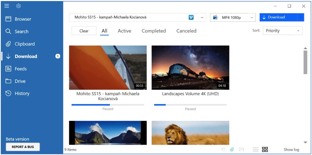Viewport: 312px width, 155px height.
Task: Switch to grid view layout
Action: click(x=265, y=149)
